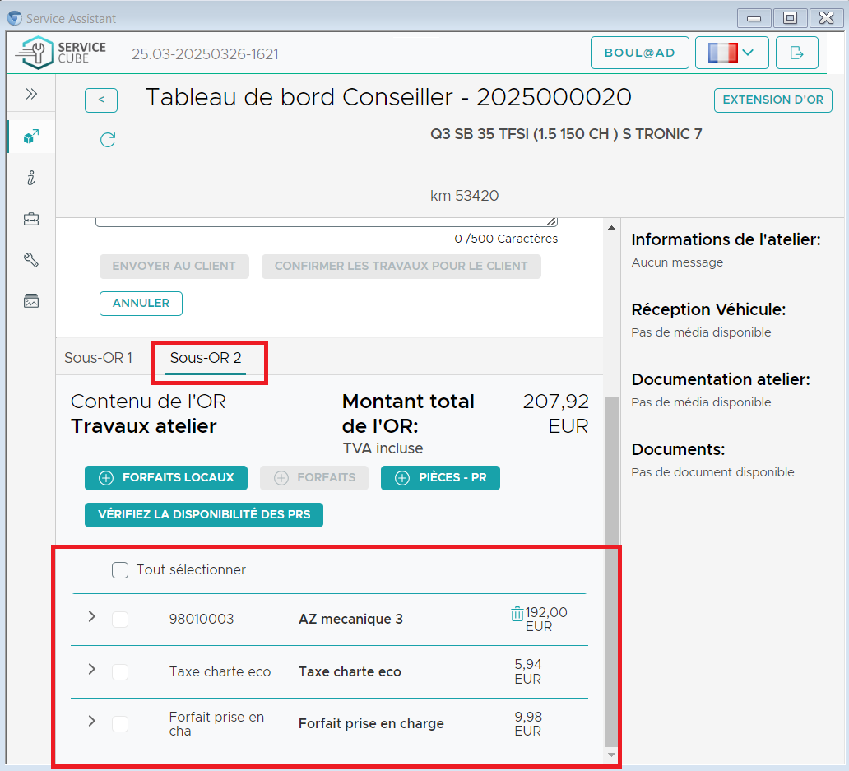
Task: Check the Forfait prise en charge checkbox
Action: (x=120, y=724)
